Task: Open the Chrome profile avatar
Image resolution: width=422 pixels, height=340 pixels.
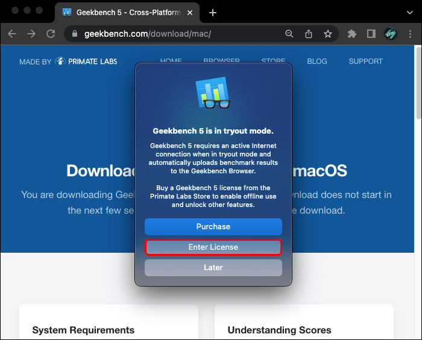Action: (391, 34)
